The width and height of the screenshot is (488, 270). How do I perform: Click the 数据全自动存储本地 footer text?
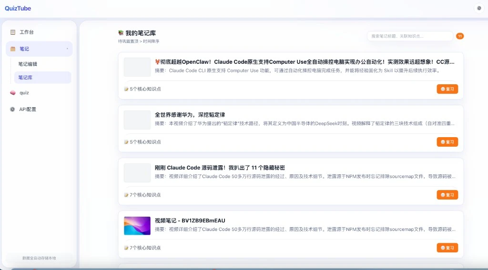39,258
